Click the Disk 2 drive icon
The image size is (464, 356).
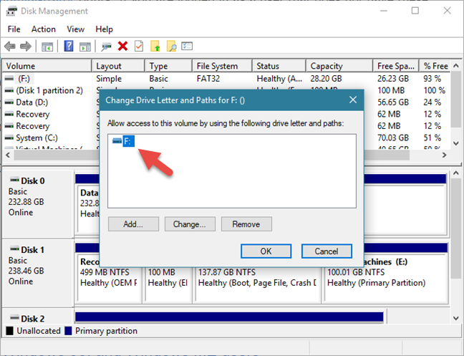click(14, 317)
